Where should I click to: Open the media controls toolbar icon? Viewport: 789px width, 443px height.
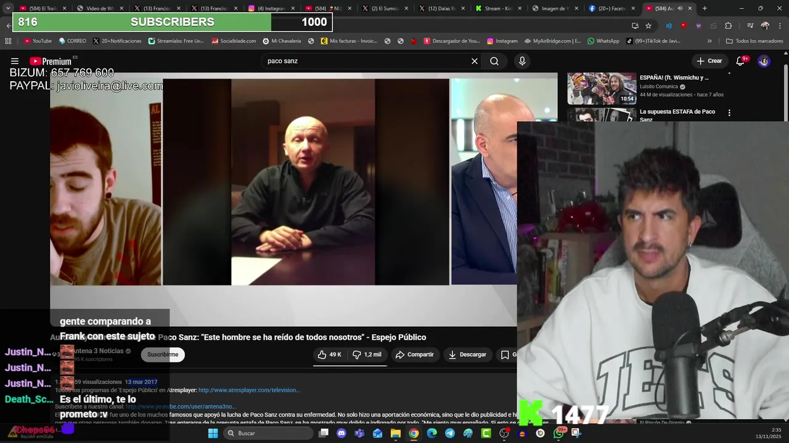(750, 26)
